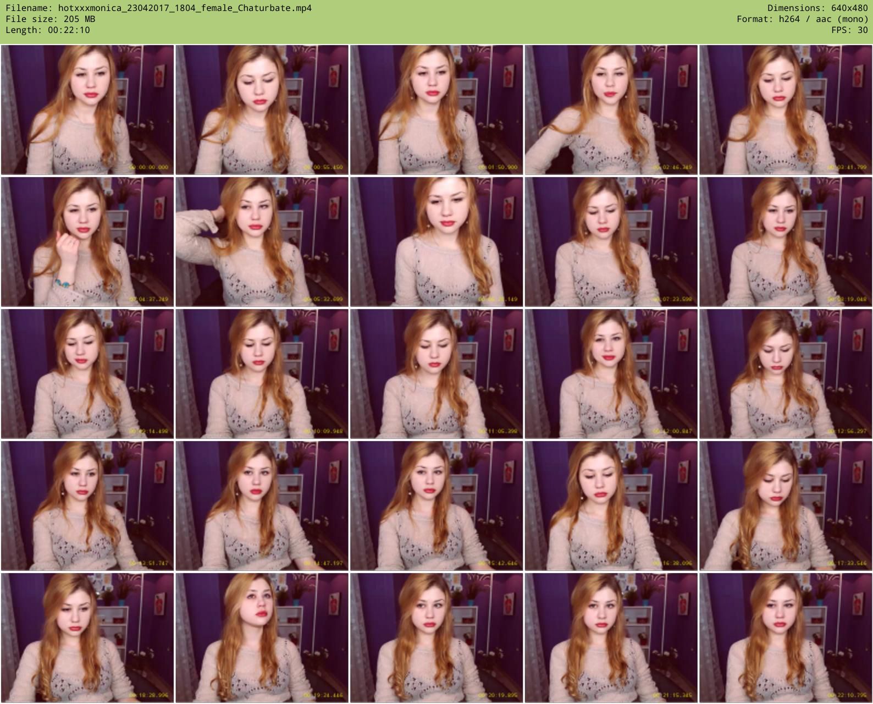
Task: Open the thumbnail at 00:11:05.398
Action: pyautogui.click(x=436, y=373)
